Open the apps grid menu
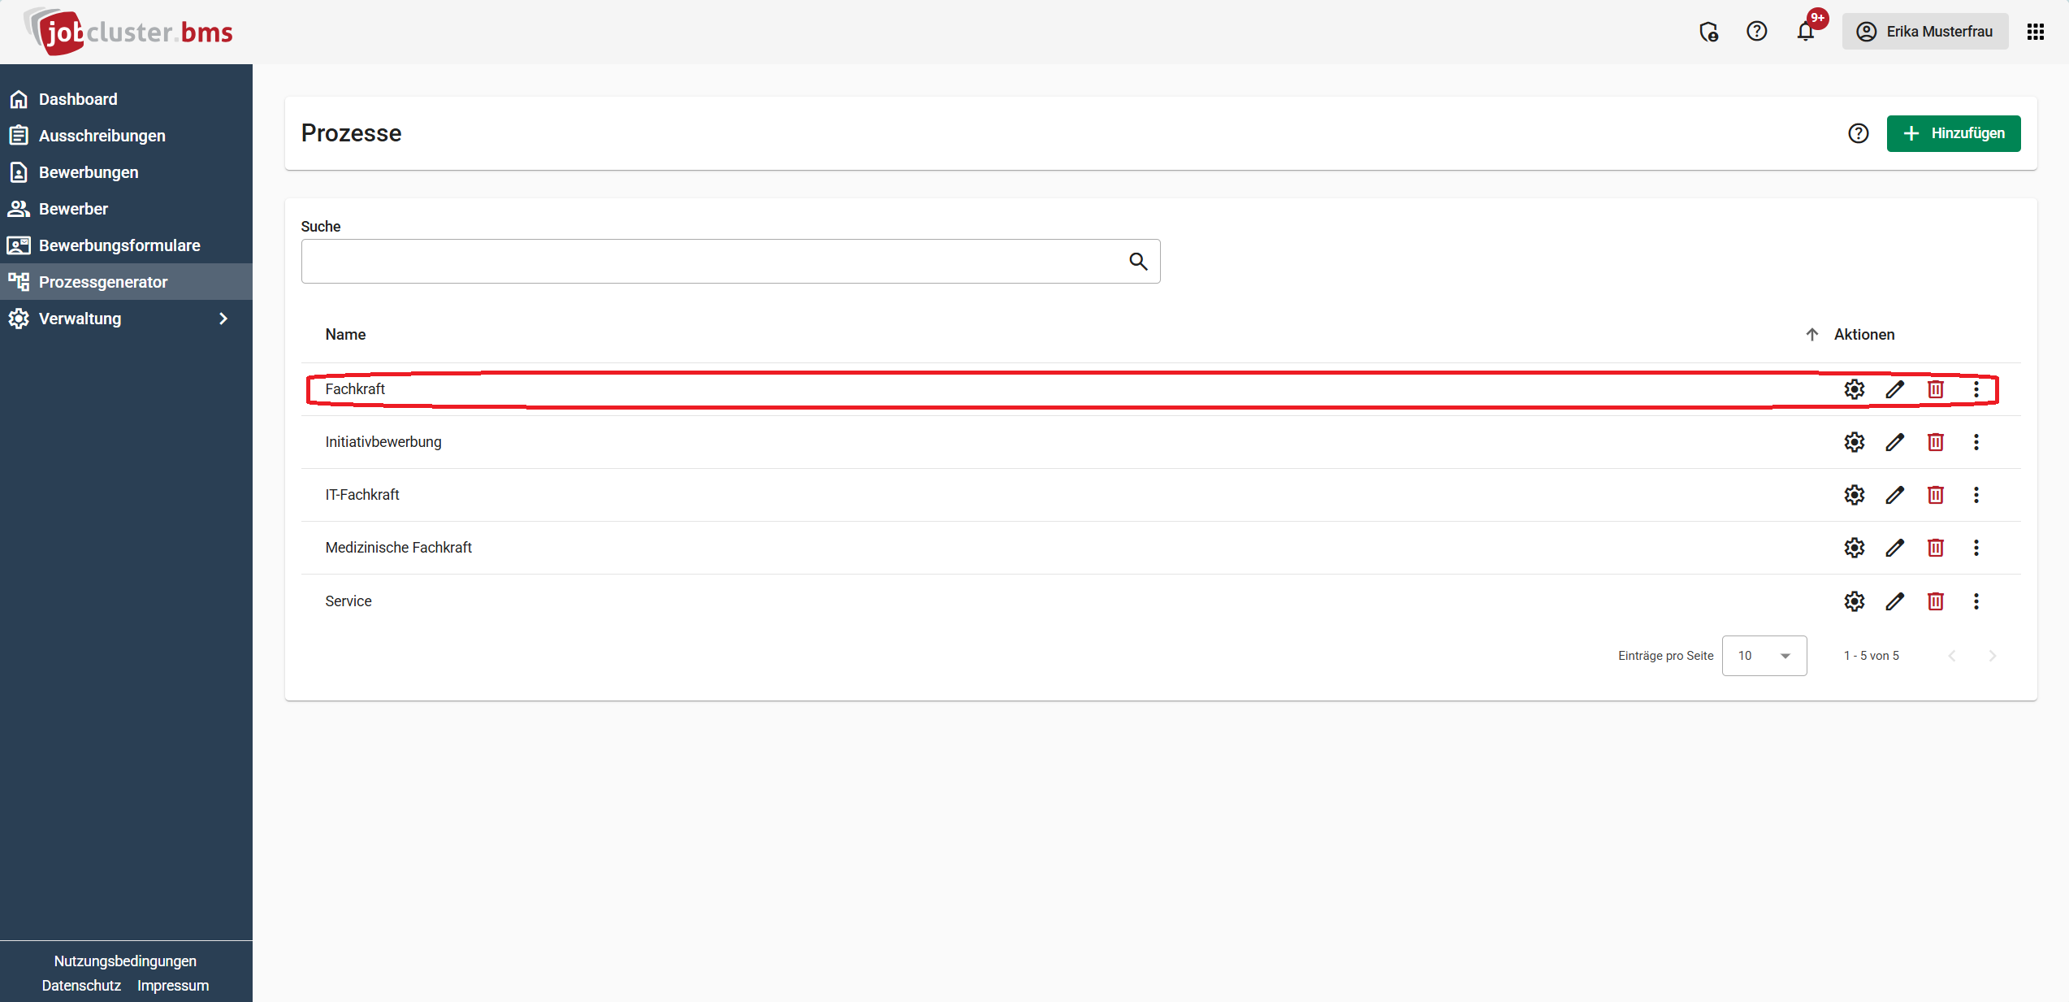 pyautogui.click(x=2035, y=32)
